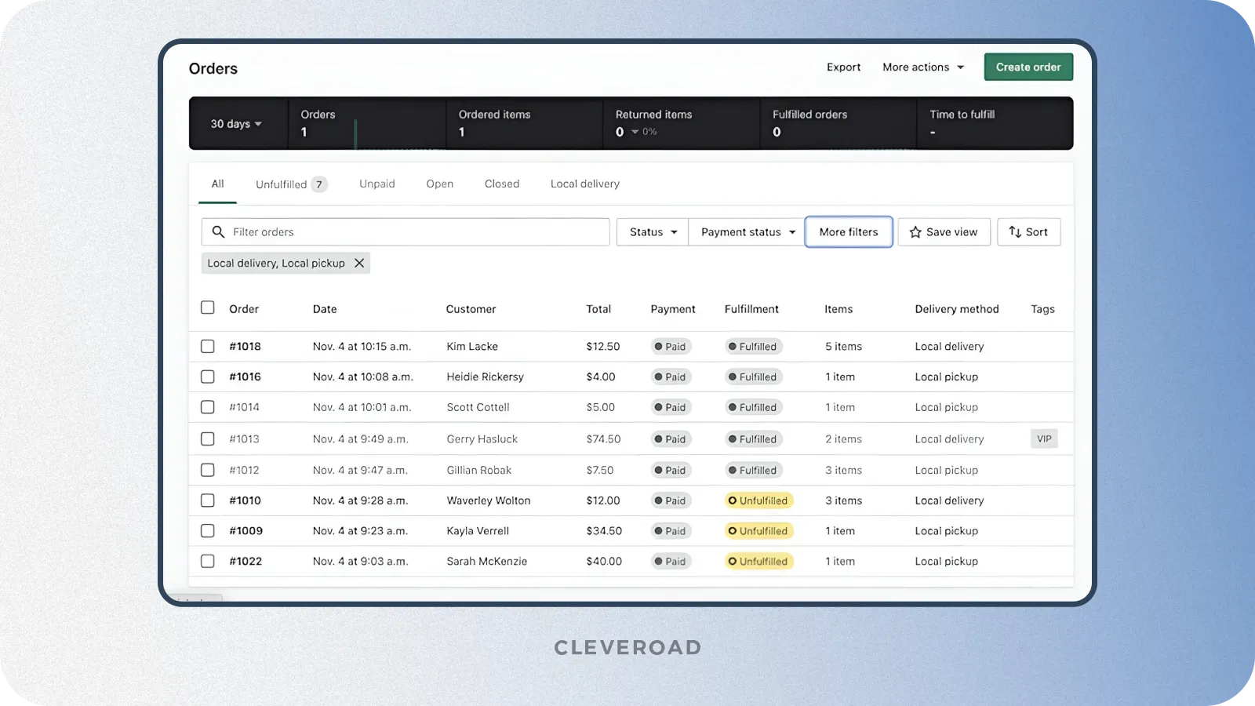Open the 30 days date range dropdown

(x=236, y=124)
